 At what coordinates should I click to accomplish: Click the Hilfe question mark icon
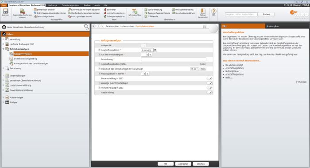(214, 11)
